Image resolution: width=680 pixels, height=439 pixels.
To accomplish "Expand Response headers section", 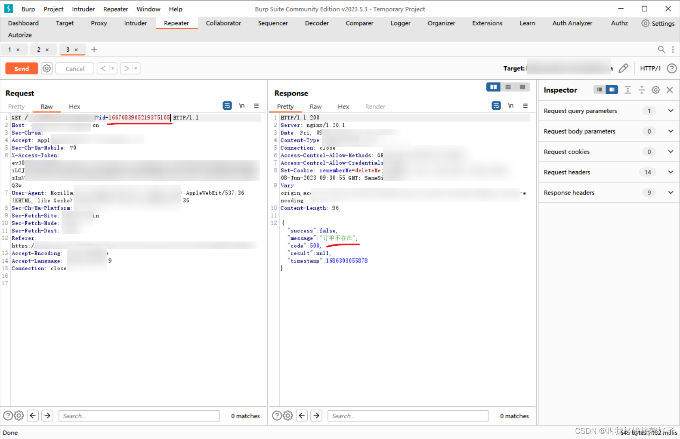I will [x=609, y=193].
